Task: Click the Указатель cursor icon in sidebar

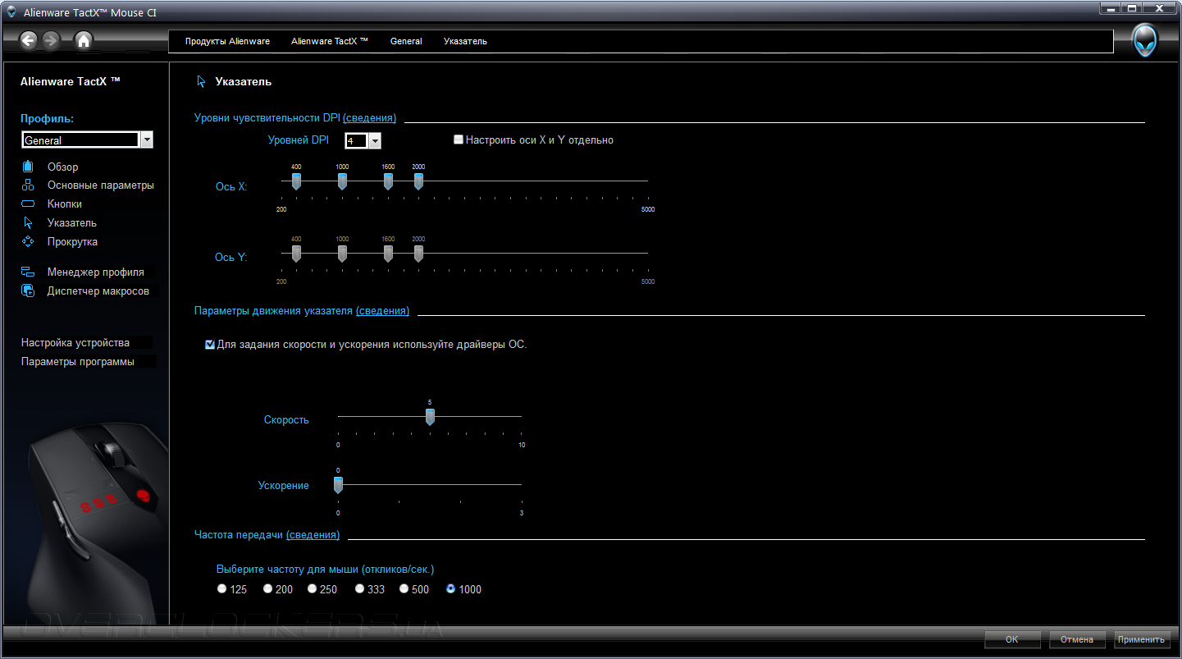Action: click(x=28, y=222)
